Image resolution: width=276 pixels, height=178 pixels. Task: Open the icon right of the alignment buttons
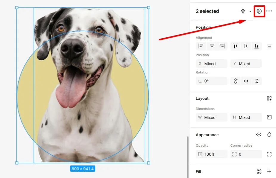tap(269, 46)
